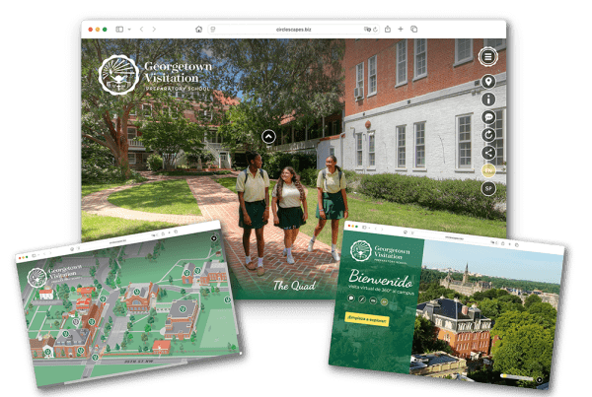
Task: Click the yellow ¡Empieza a explorar! button
Action: point(367,320)
